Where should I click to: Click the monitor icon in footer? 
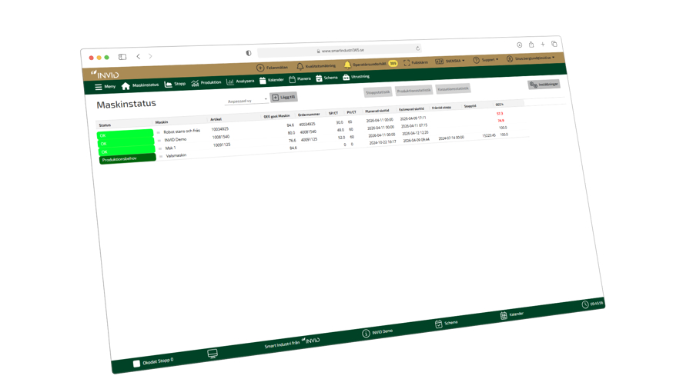pyautogui.click(x=212, y=354)
